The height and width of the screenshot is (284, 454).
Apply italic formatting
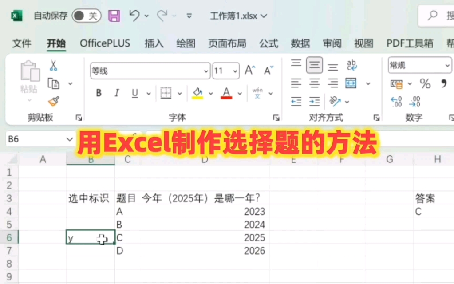[x=116, y=93]
